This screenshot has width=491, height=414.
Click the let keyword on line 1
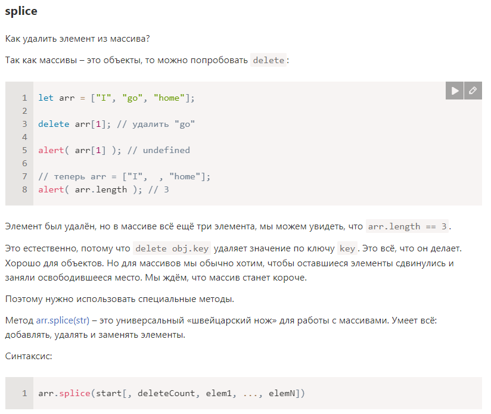[46, 98]
